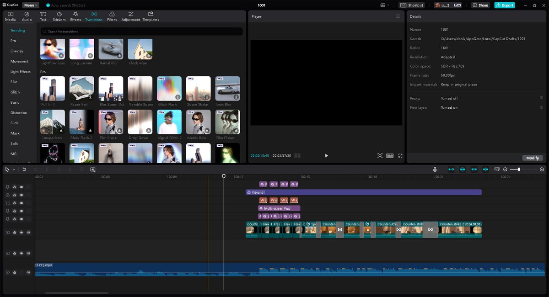This screenshot has height=297, width=549.
Task: Select the Distortion transitions category
Action: tap(19, 113)
